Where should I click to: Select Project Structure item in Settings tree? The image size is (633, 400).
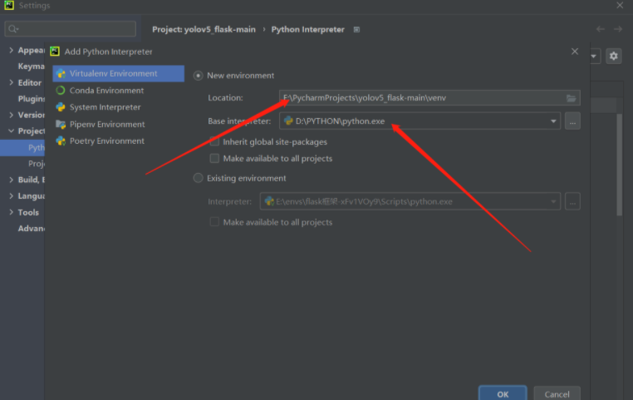point(37,164)
